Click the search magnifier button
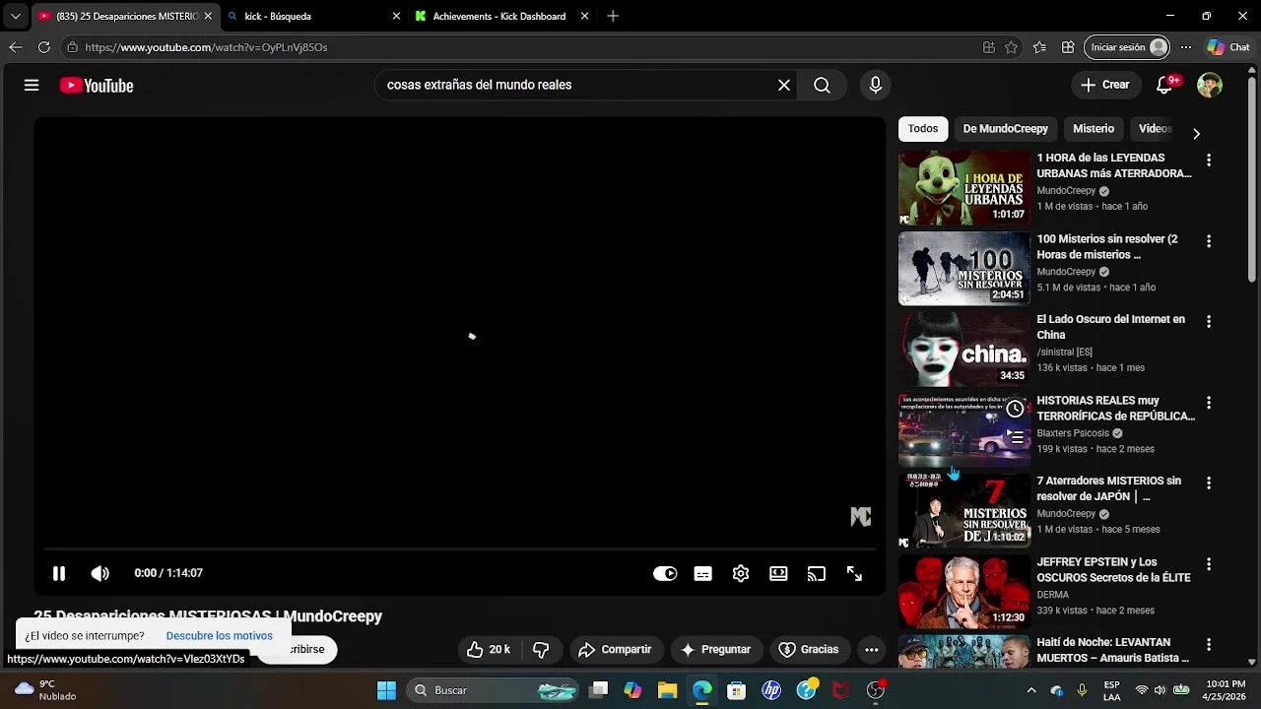Viewport: 1261px width, 709px height. point(822,86)
